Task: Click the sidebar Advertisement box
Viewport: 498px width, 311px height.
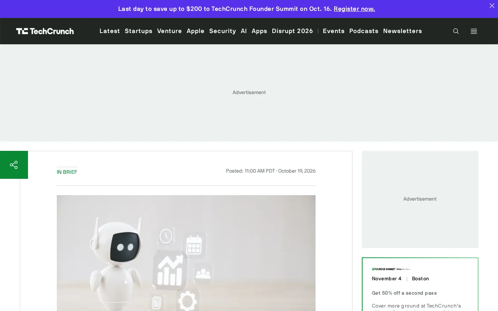Action: click(x=420, y=199)
